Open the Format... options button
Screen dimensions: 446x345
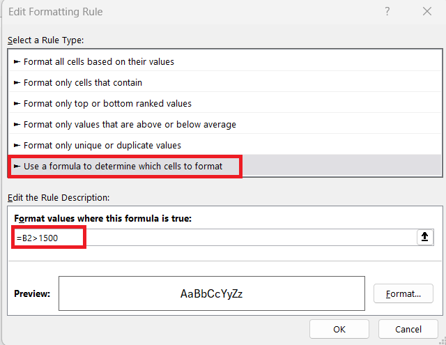(403, 293)
